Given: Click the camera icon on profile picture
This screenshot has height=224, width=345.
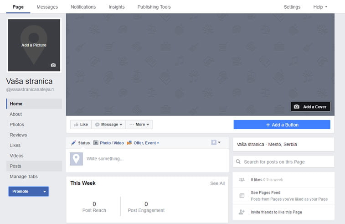Looking at the screenshot, I should tap(53, 65).
